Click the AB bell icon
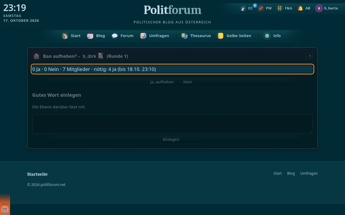The width and height of the screenshot is (345, 215). pos(300,8)
